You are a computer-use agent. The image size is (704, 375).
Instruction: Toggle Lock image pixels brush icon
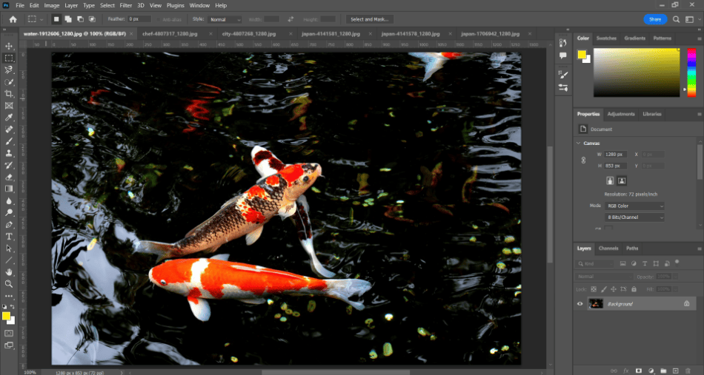tap(604, 289)
